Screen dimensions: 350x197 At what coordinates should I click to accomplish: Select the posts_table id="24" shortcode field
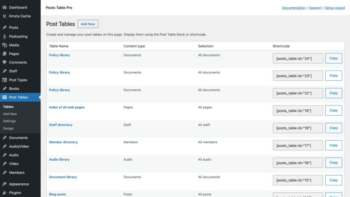pyautogui.click(x=298, y=58)
